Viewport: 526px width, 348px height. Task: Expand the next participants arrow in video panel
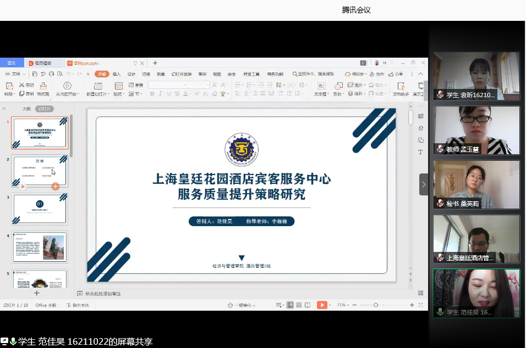pyautogui.click(x=424, y=184)
